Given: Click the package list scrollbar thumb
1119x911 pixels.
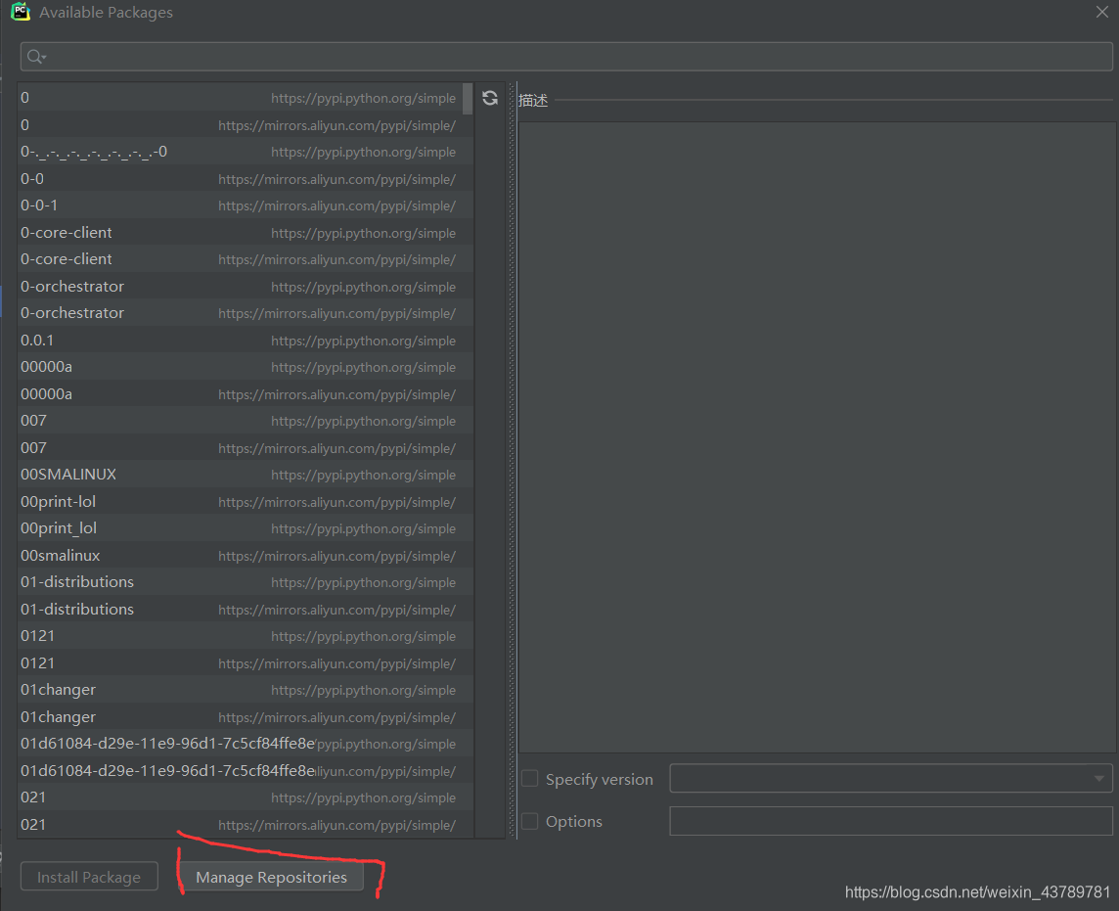Looking at the screenshot, I should [x=468, y=99].
